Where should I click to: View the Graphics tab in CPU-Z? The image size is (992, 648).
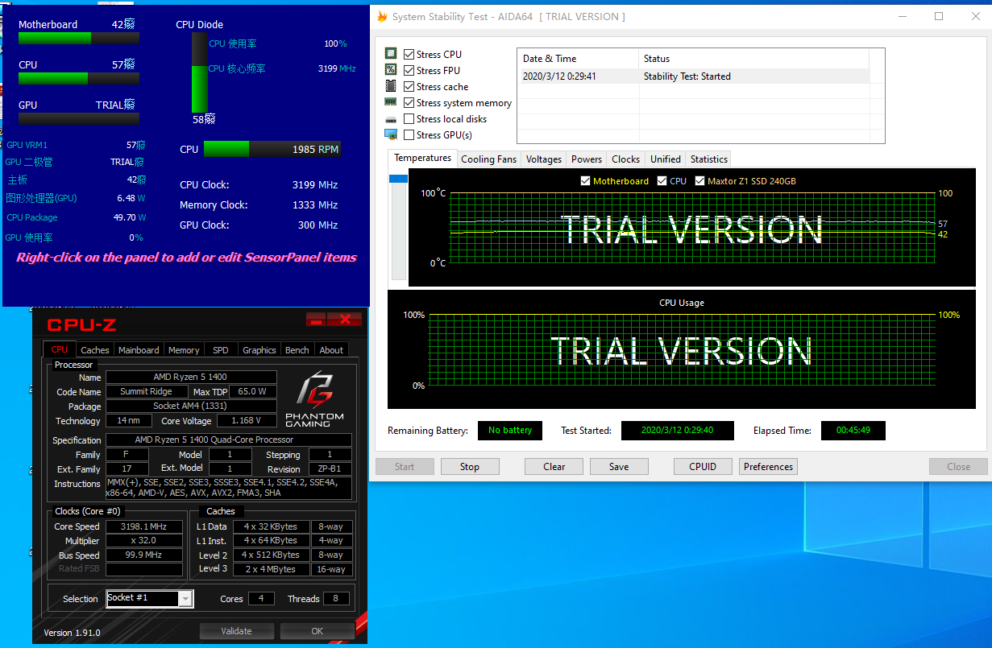coord(259,350)
